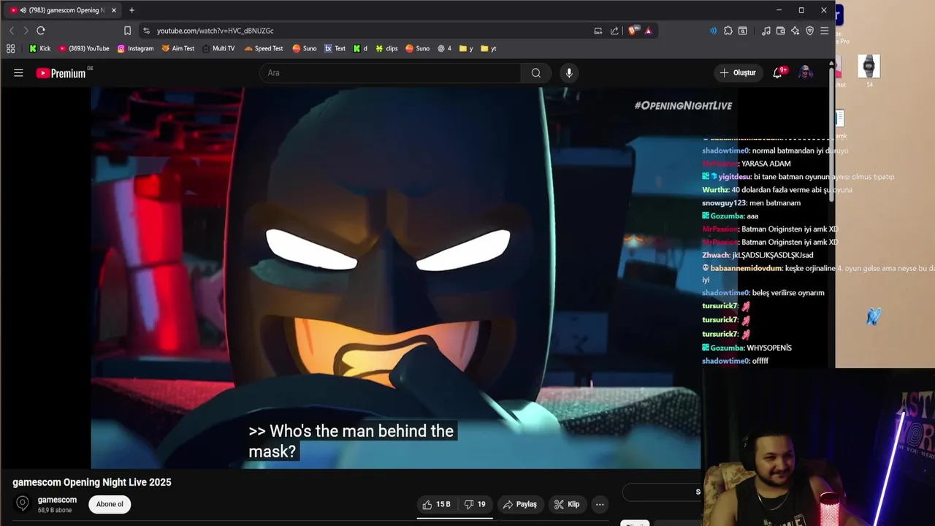
Task: Open the clips bookmark
Action: (x=386, y=48)
